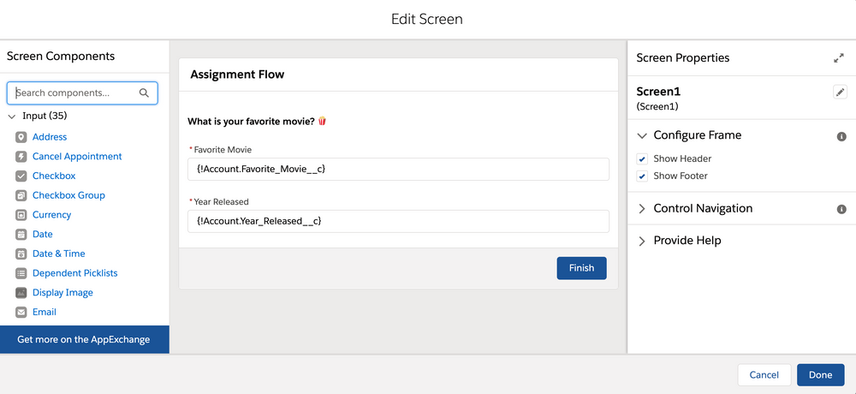The height and width of the screenshot is (394, 856).
Task: Open Control Navigation info tooltip icon
Action: tap(841, 209)
